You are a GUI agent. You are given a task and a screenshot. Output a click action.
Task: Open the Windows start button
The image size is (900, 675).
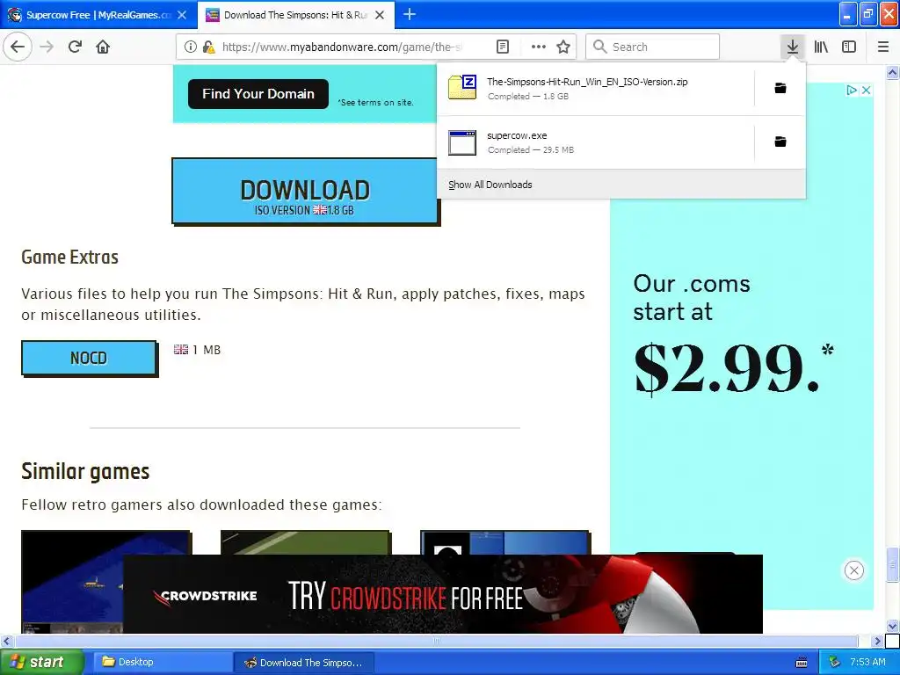coord(42,662)
